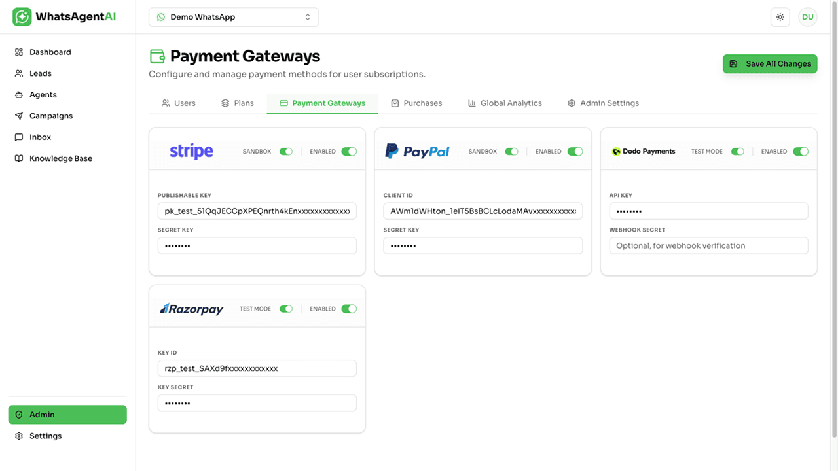This screenshot has height=471, width=838.
Task: Select the Payment Gateways tab
Action: click(322, 103)
